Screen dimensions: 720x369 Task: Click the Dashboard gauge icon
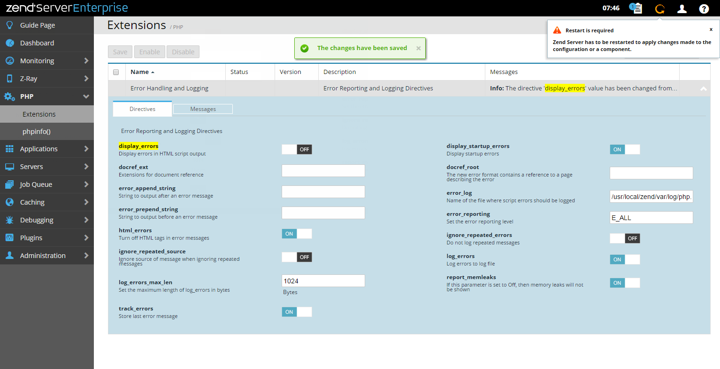click(x=9, y=43)
